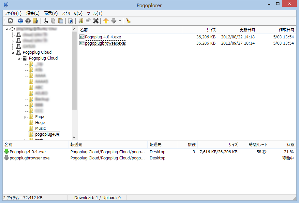
Task: Click the tree vertical scrollbar thumb
Action: (x=74, y=71)
